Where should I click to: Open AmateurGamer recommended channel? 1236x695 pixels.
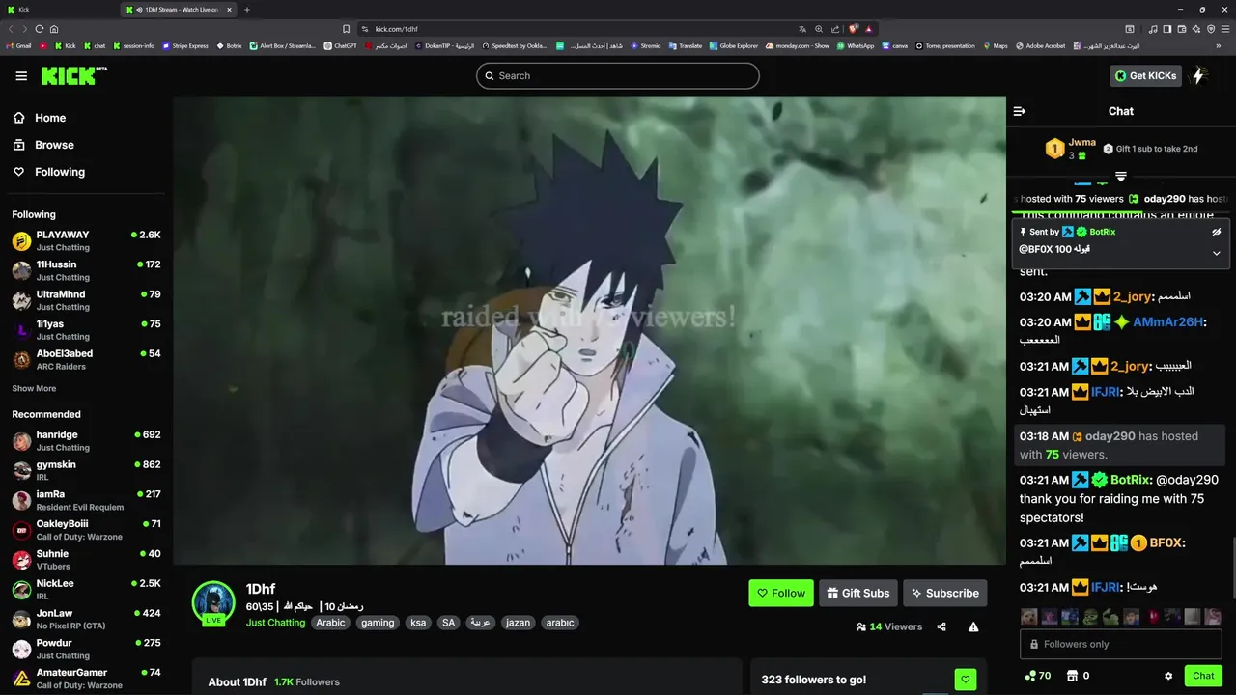(86, 679)
